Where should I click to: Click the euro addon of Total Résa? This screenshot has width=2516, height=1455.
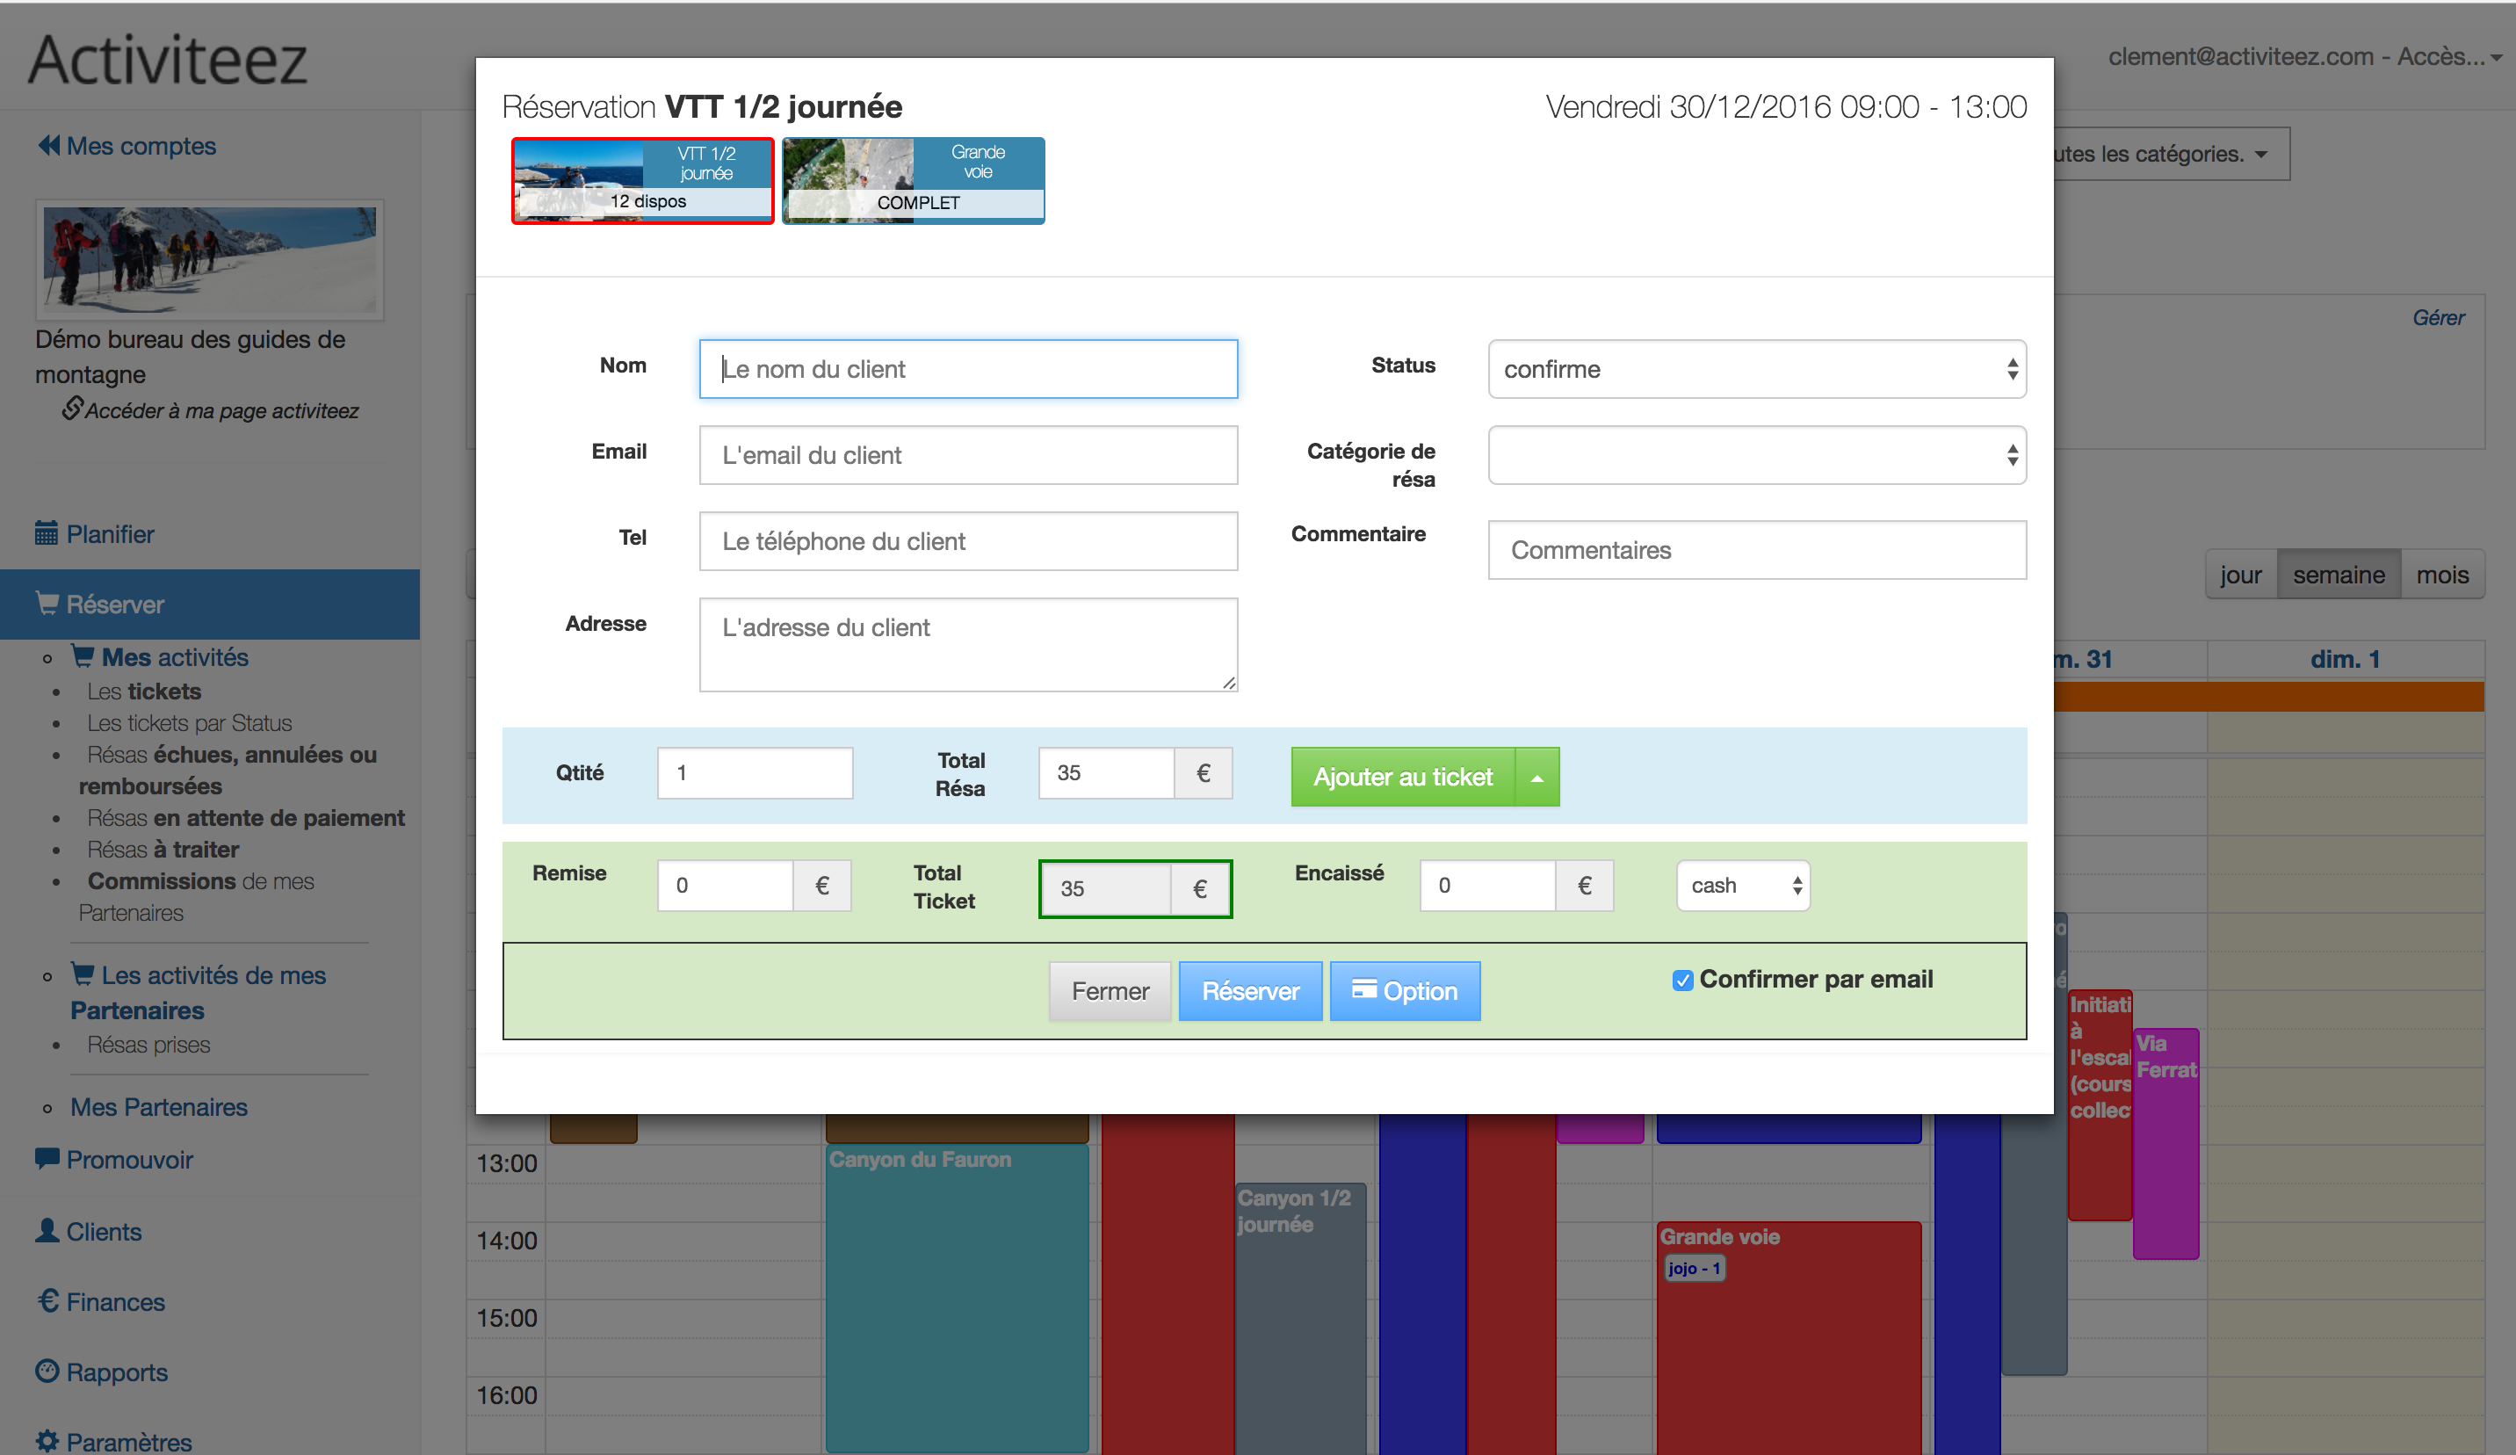1203,773
